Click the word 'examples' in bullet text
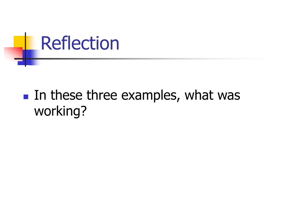Screen dimensions: 299x224 [149, 96]
